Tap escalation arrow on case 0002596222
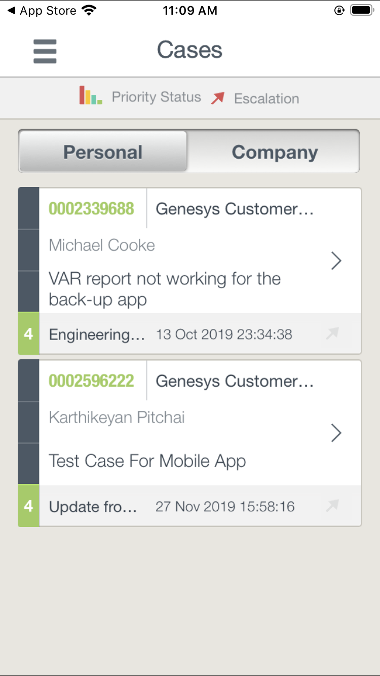The width and height of the screenshot is (380, 676). pos(332,506)
